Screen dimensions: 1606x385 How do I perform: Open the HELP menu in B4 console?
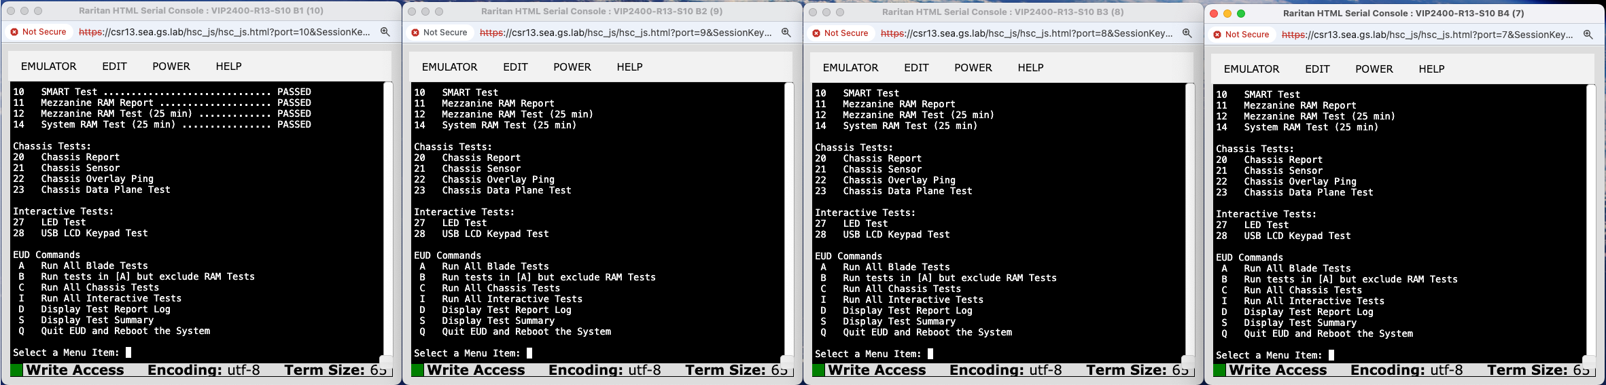point(1431,69)
